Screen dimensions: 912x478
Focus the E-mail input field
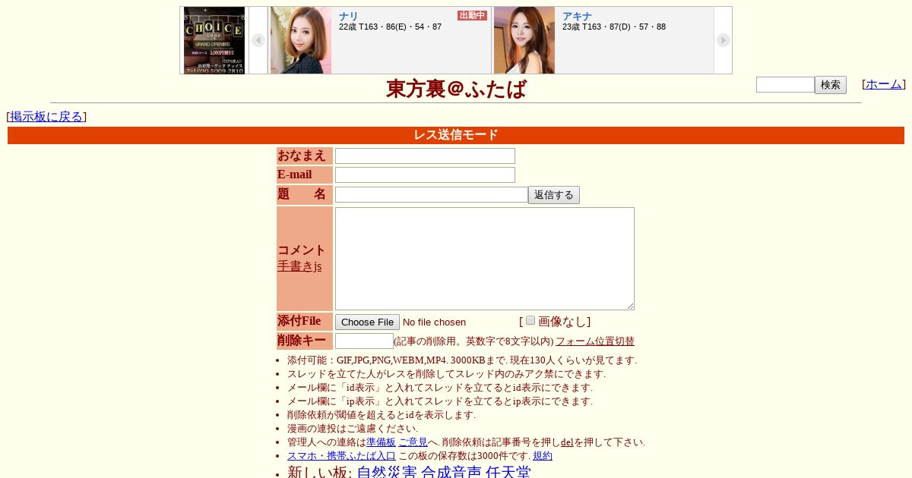pos(425,175)
